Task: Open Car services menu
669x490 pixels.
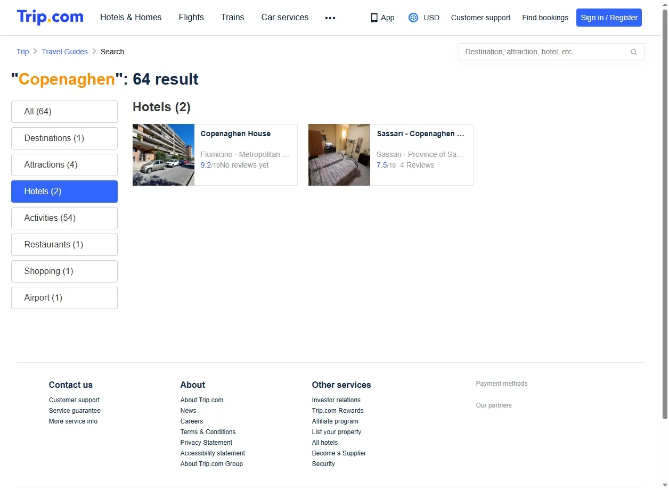Action: click(x=285, y=18)
